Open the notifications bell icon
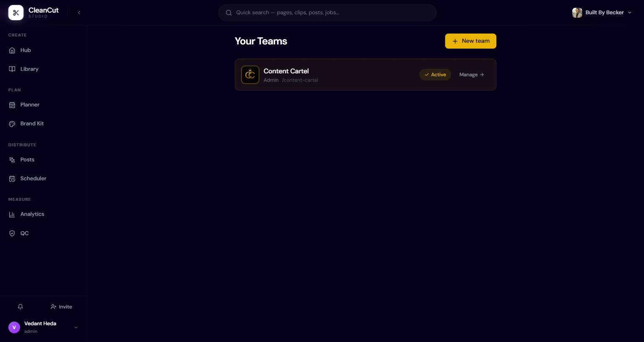 [x=20, y=307]
